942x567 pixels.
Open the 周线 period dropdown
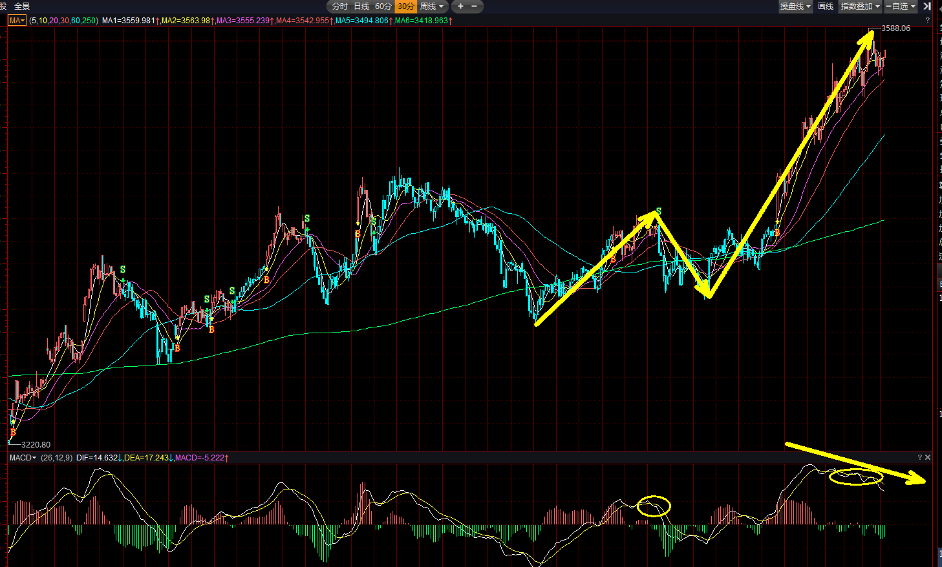point(432,6)
